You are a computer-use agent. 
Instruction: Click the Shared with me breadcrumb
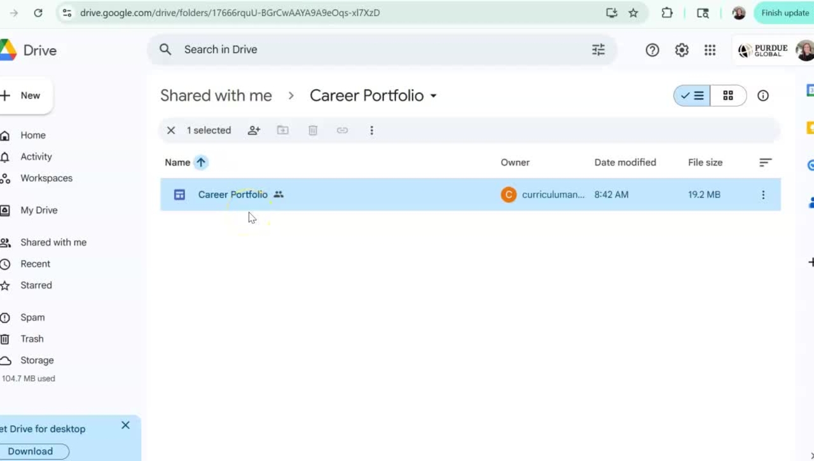[216, 95]
